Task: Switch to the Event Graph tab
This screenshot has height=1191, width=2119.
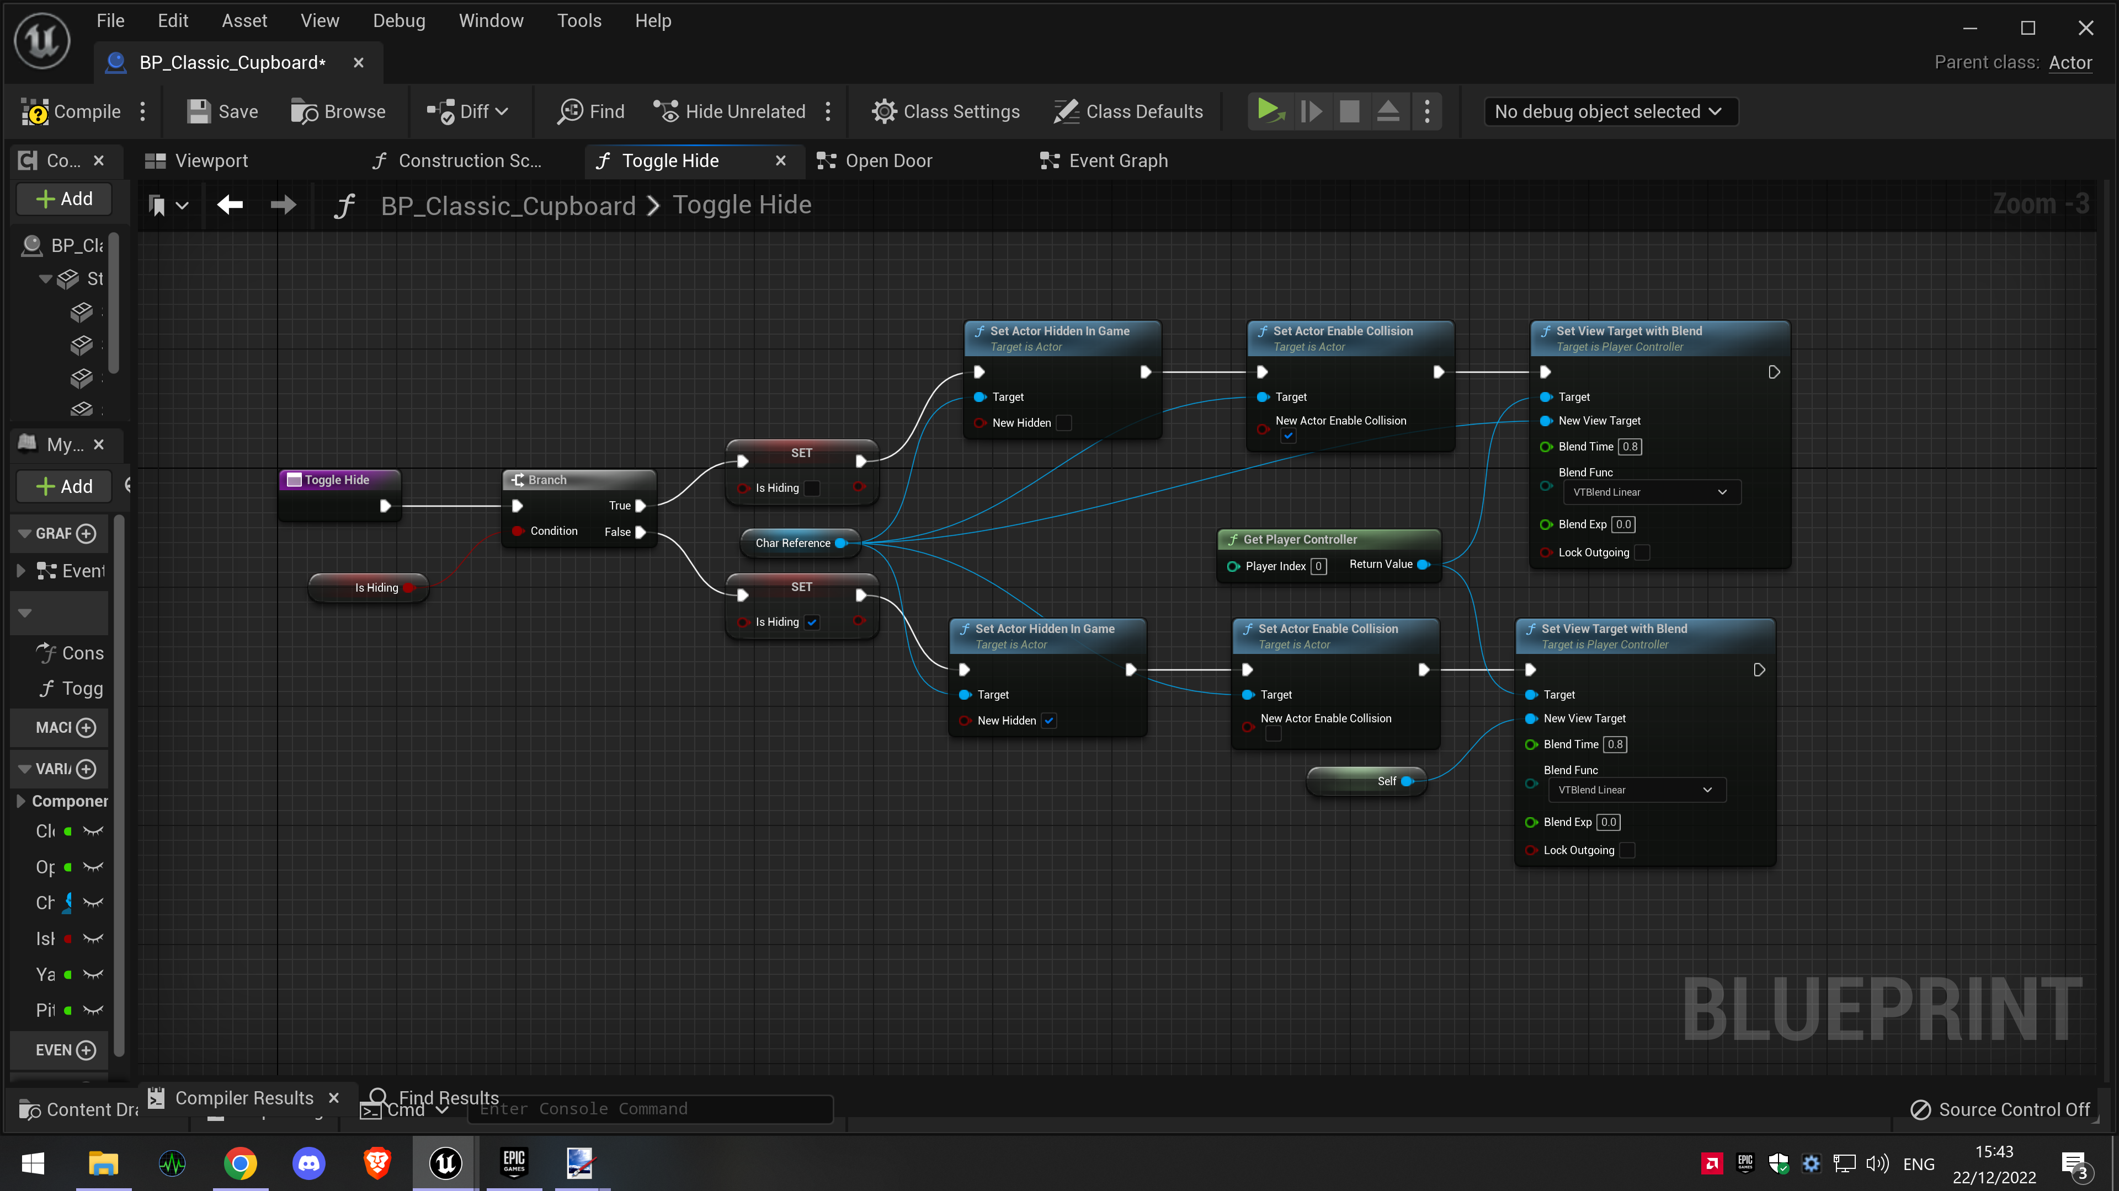Action: point(1104,160)
